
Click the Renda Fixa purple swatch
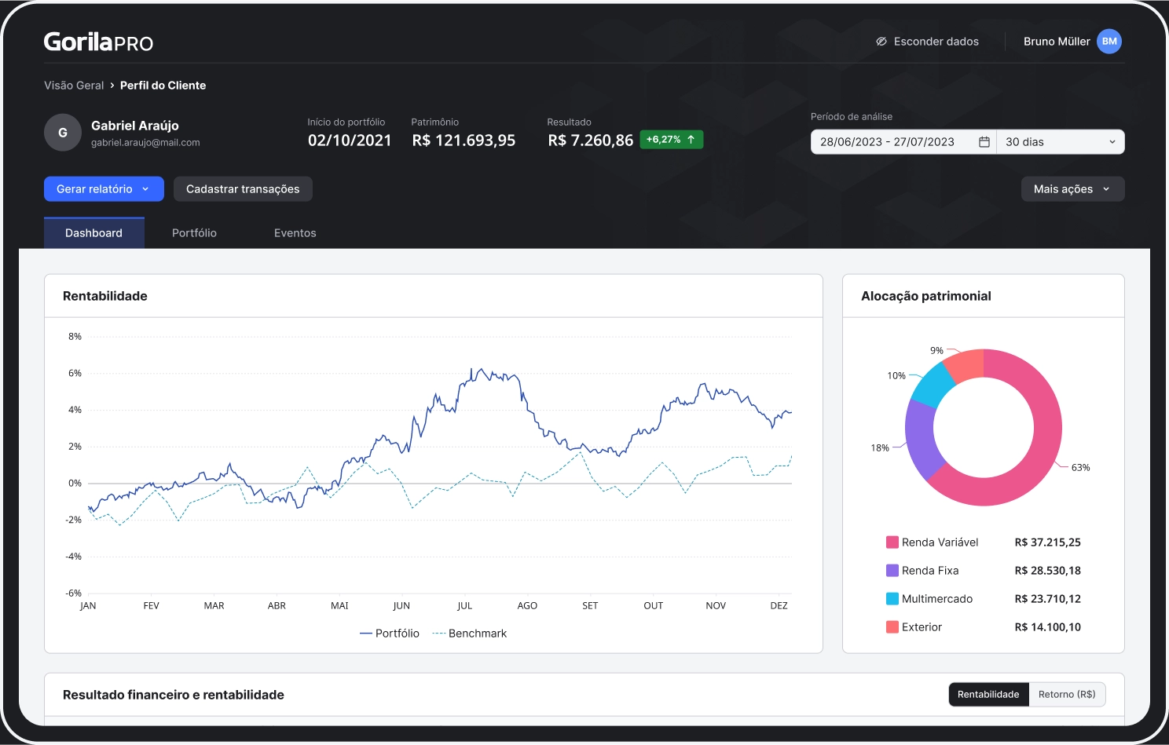click(x=892, y=571)
